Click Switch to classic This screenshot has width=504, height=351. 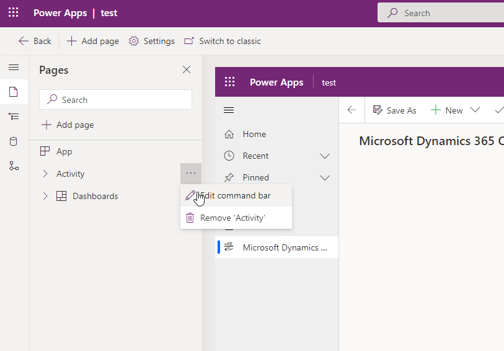click(x=223, y=41)
